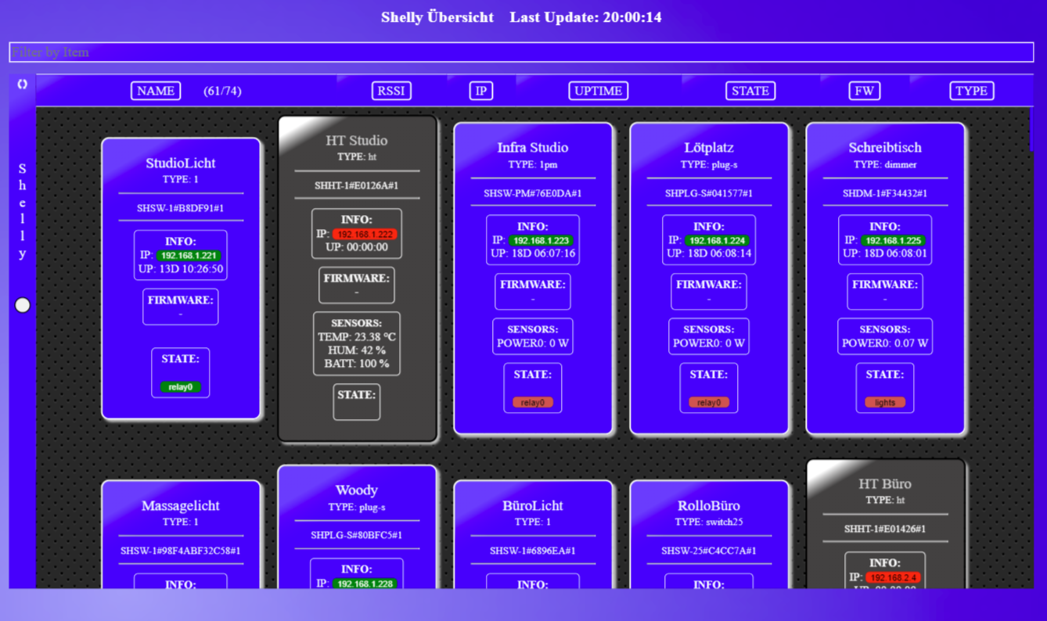Viewport: 1047px width, 621px height.
Task: Click the refresh icon atop the Shelly sidebar
Action: (22, 84)
